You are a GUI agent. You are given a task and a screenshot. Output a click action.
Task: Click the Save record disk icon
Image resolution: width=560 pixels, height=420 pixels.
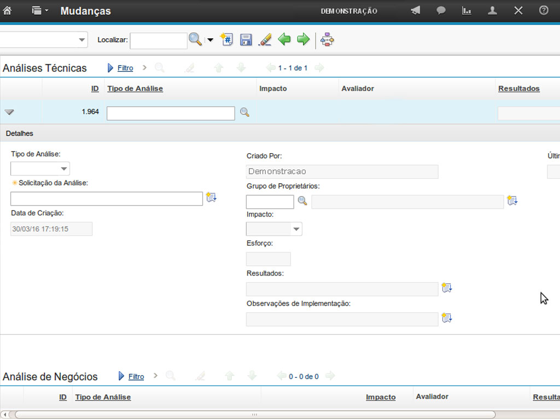(x=246, y=39)
